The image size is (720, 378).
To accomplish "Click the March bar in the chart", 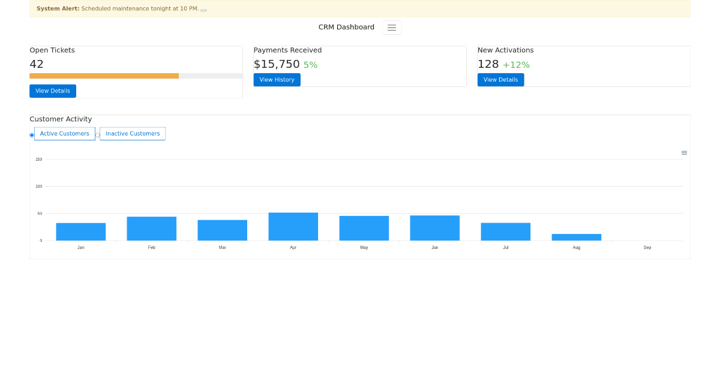I will coord(223,230).
